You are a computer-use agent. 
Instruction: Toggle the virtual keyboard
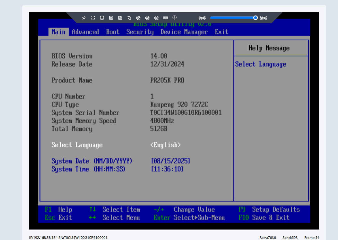tap(165, 18)
